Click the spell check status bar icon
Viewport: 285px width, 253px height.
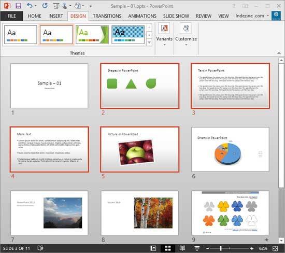click(x=40, y=248)
